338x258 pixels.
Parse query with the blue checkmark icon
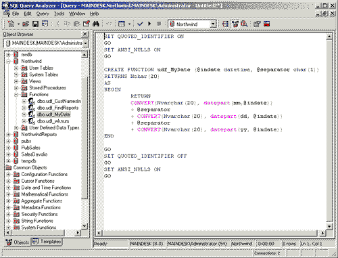point(140,24)
